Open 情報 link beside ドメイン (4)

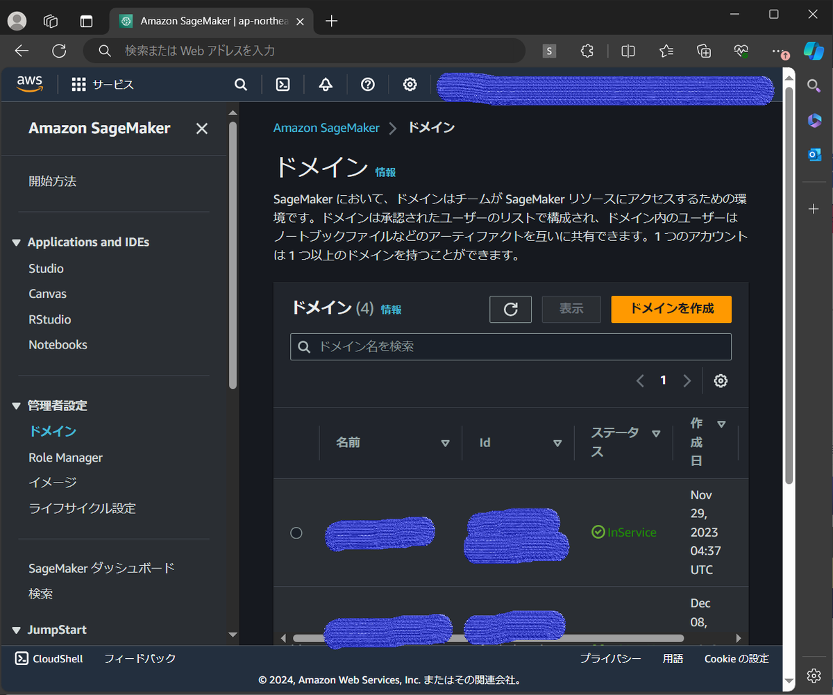391,310
